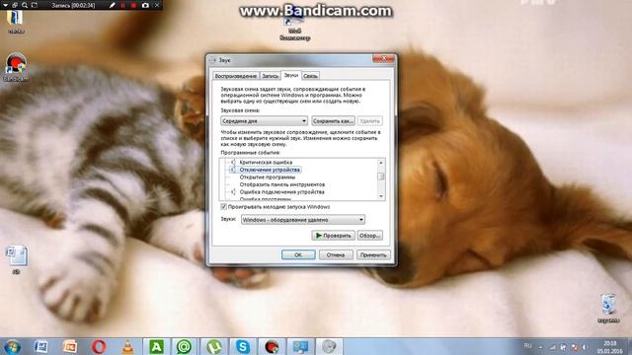Confirm the dialog with OK
The image size is (632, 355).
click(x=298, y=254)
